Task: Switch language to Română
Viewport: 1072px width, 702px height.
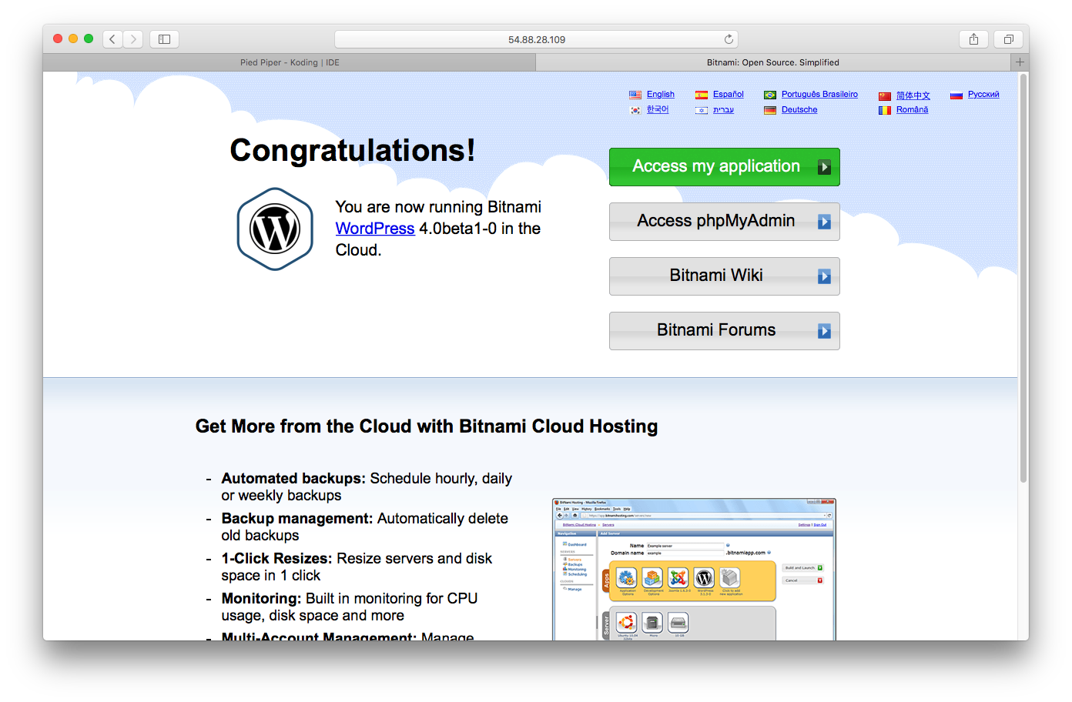Action: (912, 110)
